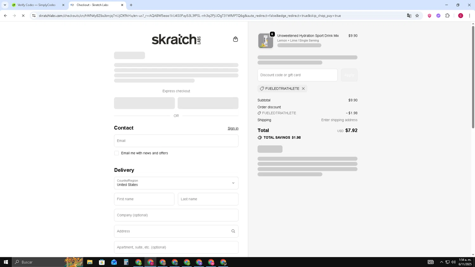Click the Sign in link
Screen dimensions: 475x267
tap(233, 128)
